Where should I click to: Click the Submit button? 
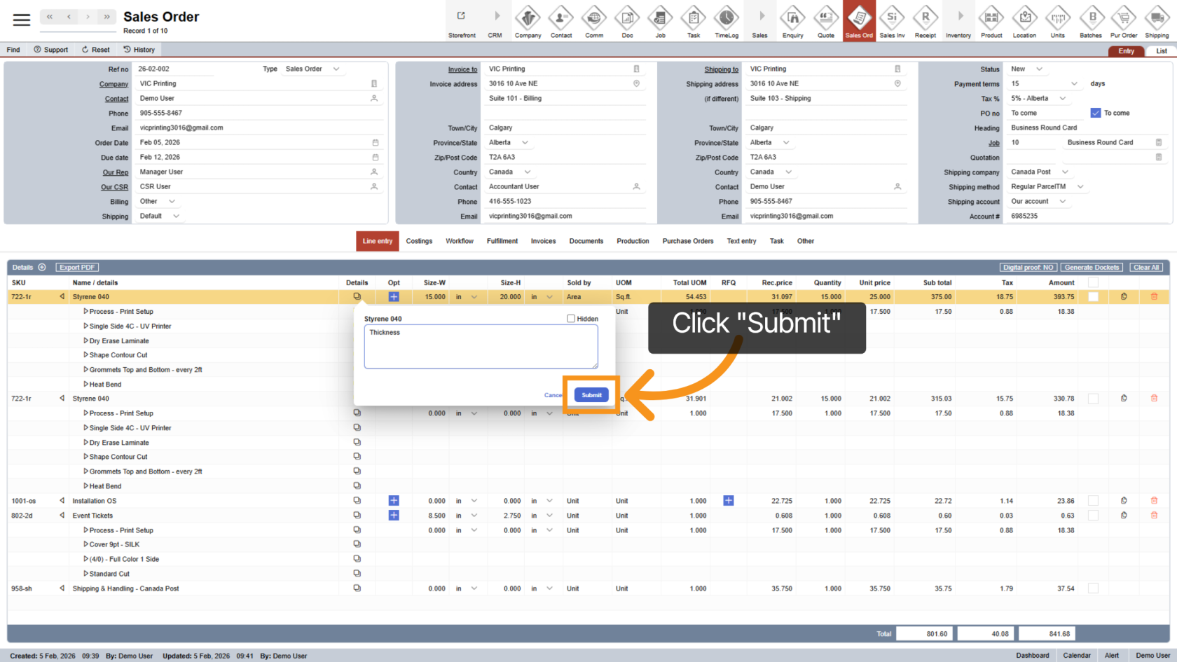click(591, 395)
